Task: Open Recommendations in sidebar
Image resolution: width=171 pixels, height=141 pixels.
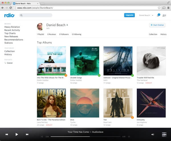Action: [14, 40]
